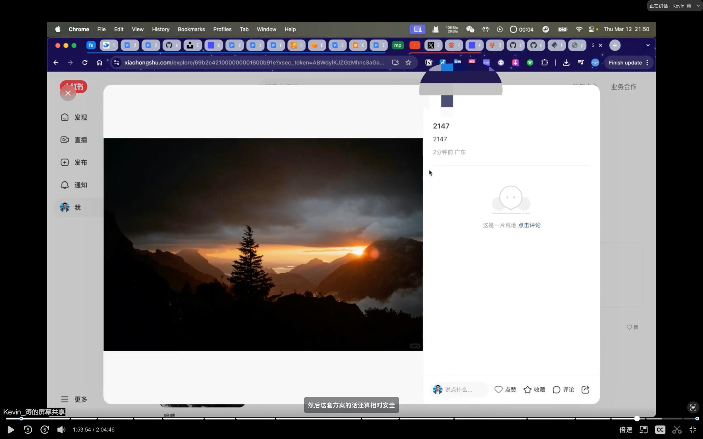Click the 点击评论 link
This screenshot has width=703, height=439.
tap(529, 225)
